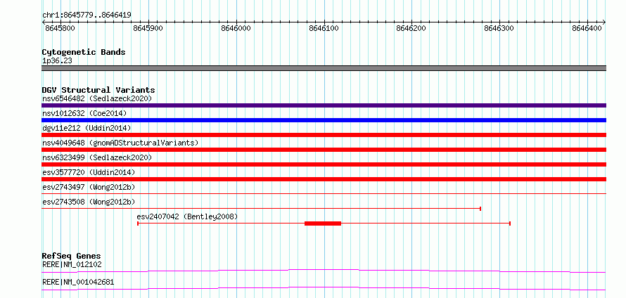The image size is (626, 298).
Task: Click ruler position 8646200
Action: (411, 29)
